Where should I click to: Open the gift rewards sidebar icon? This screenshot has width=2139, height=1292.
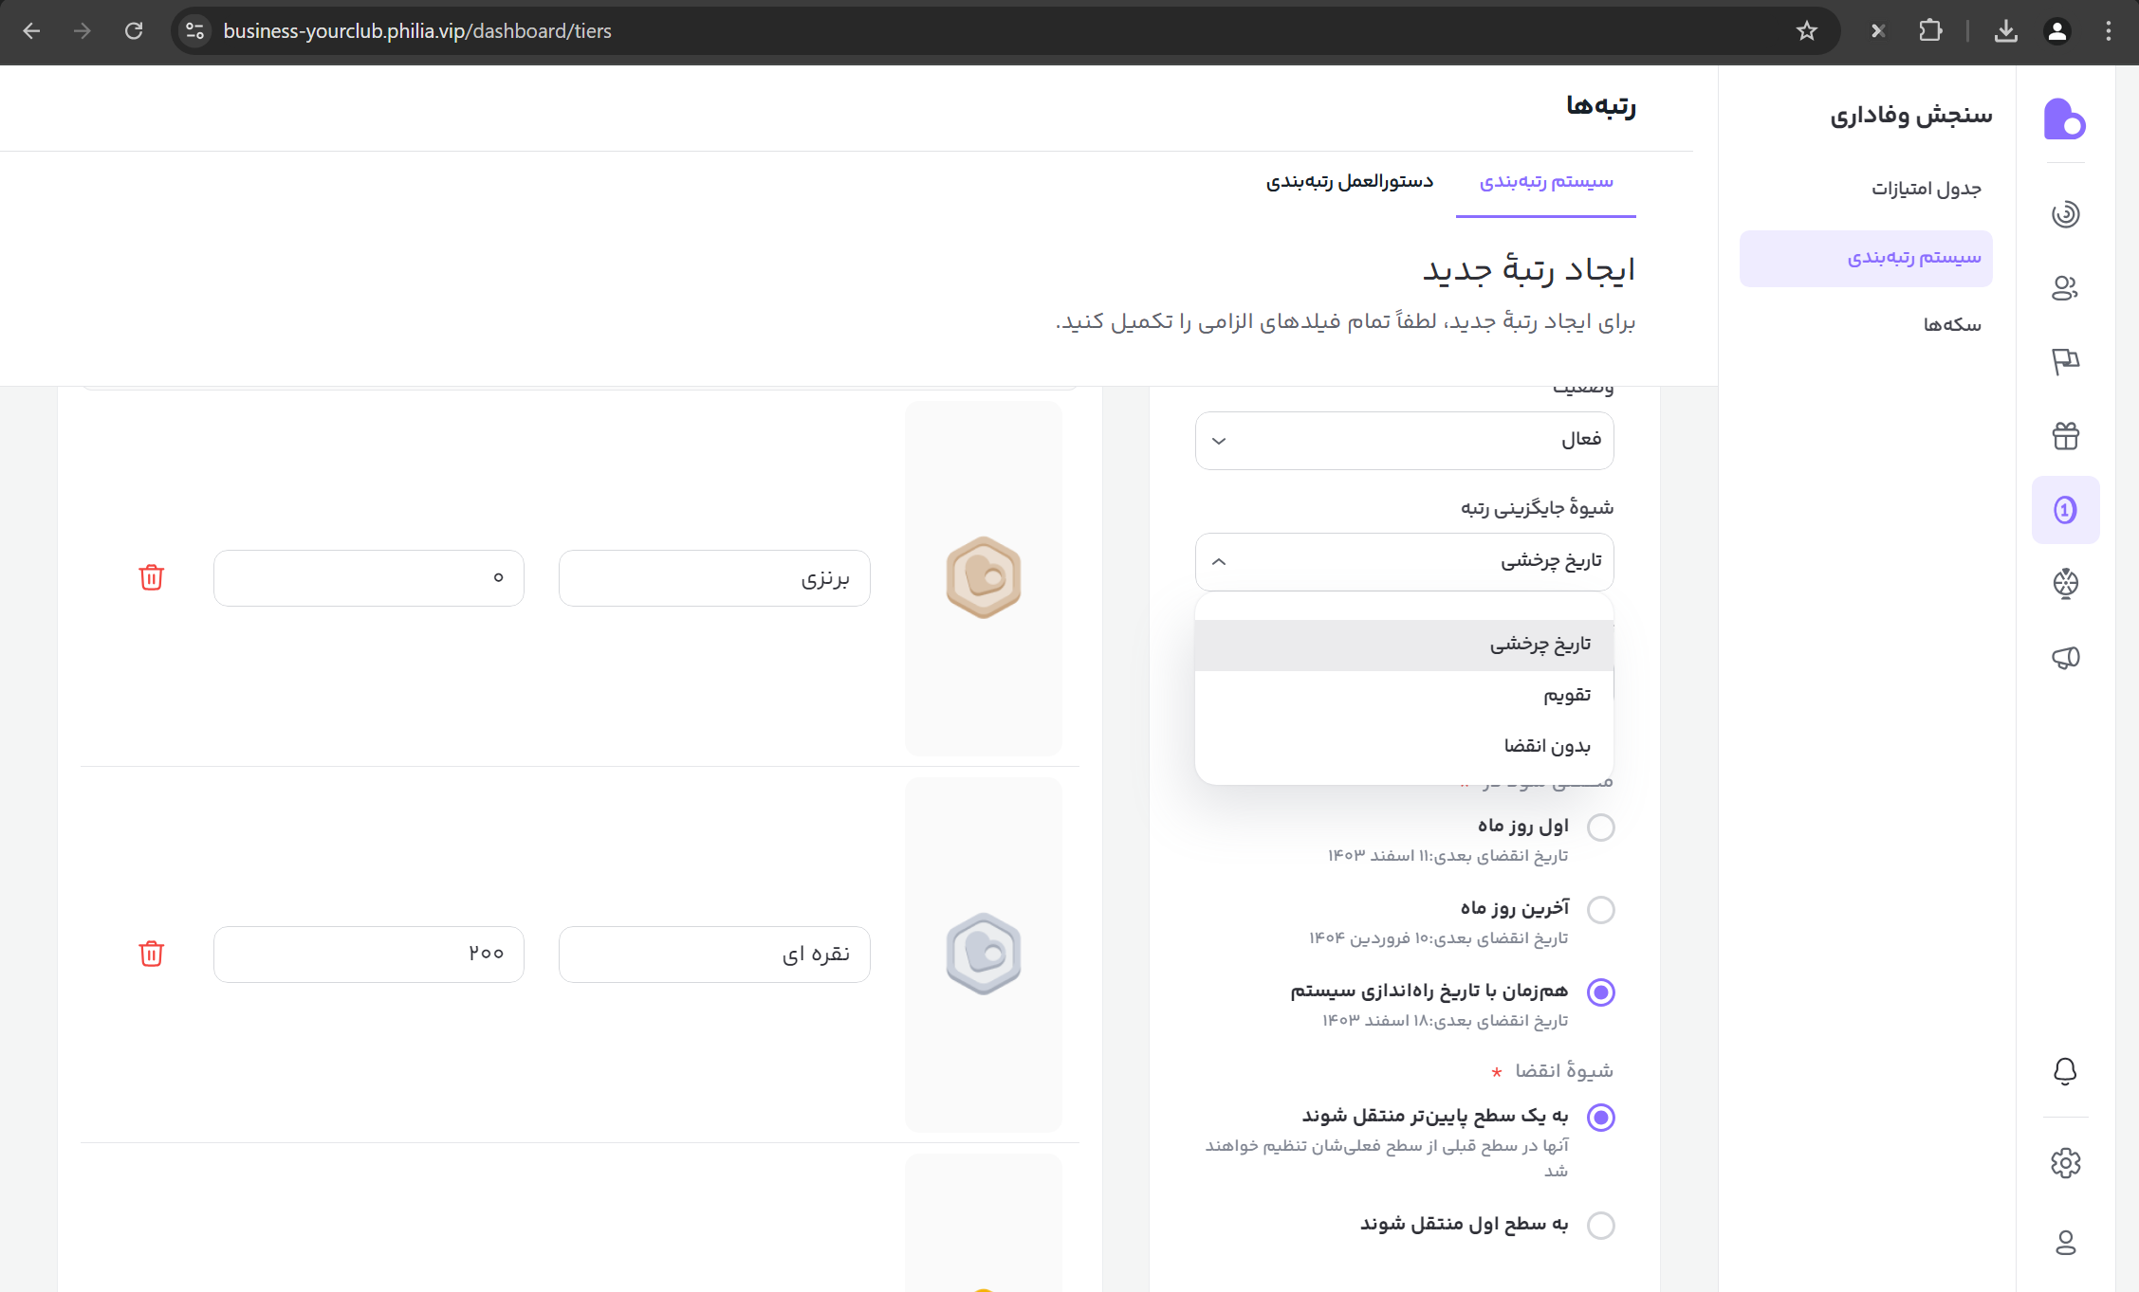point(2065,436)
